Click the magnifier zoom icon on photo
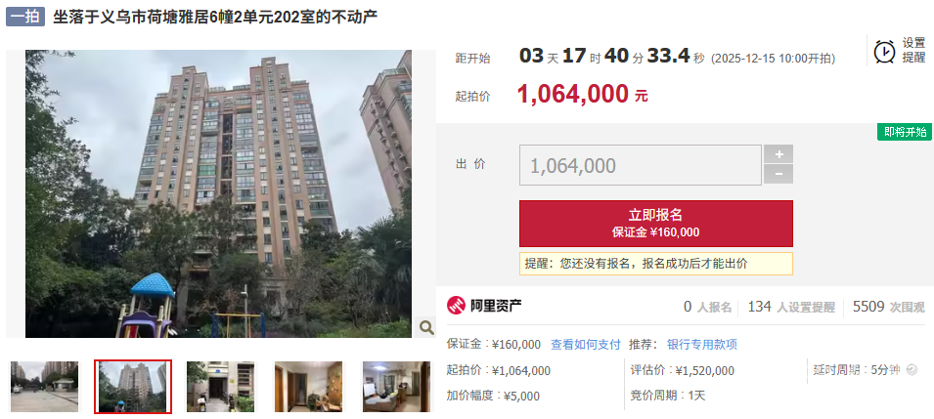The image size is (934, 419). pos(425,327)
